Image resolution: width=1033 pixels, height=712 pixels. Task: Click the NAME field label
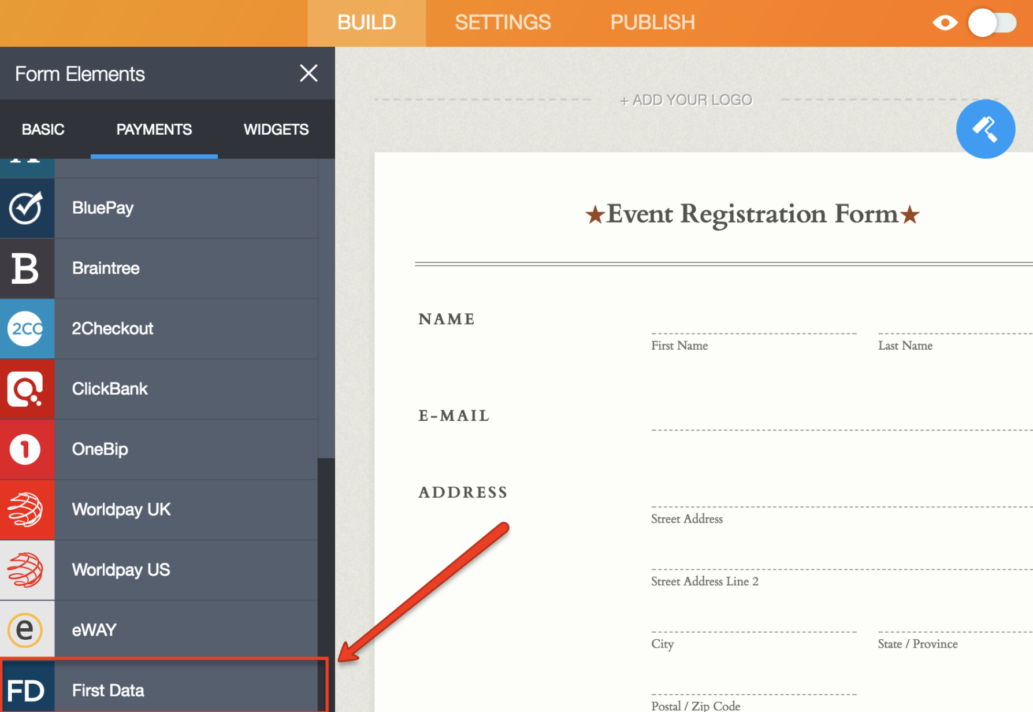click(x=447, y=320)
